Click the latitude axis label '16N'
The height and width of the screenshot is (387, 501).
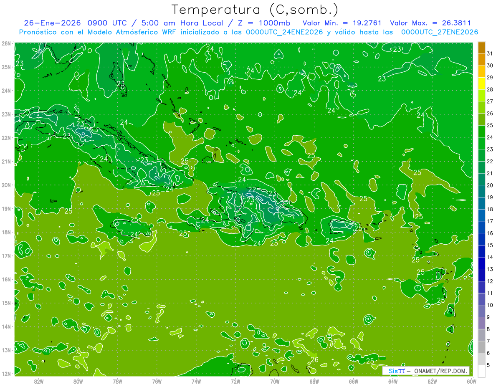click(x=6, y=279)
